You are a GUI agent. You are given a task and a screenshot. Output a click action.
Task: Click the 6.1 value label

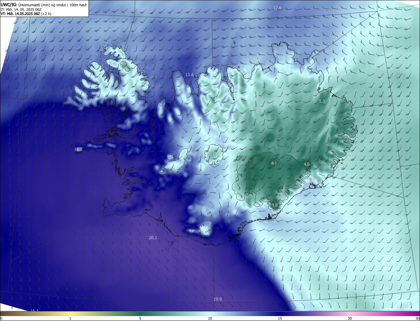242,82
